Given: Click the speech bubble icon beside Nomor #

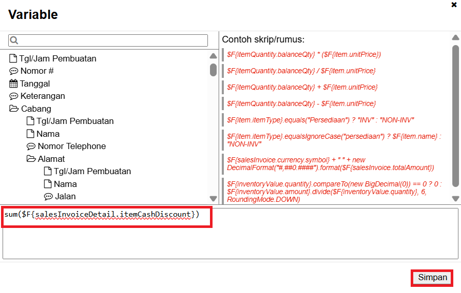Looking at the screenshot, I should 13,71.
